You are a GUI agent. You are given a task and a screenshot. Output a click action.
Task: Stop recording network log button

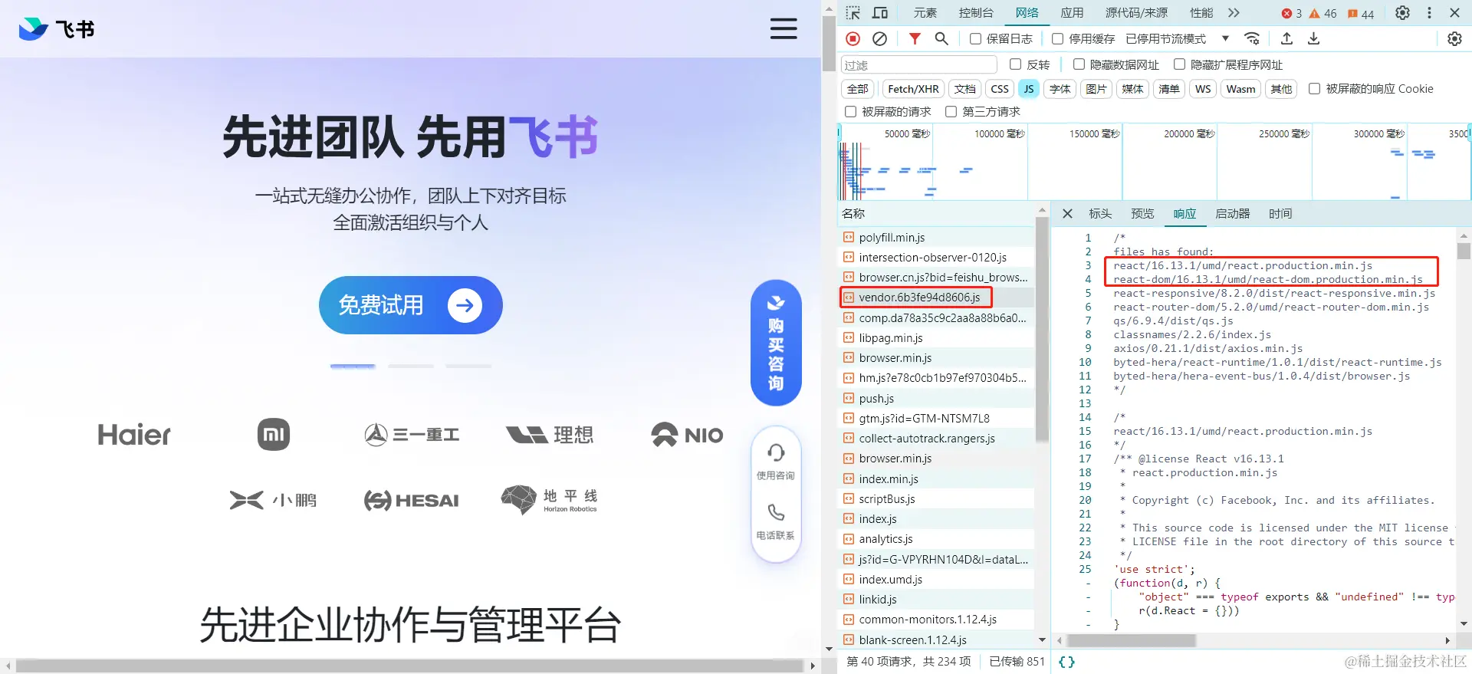pyautogui.click(x=853, y=38)
